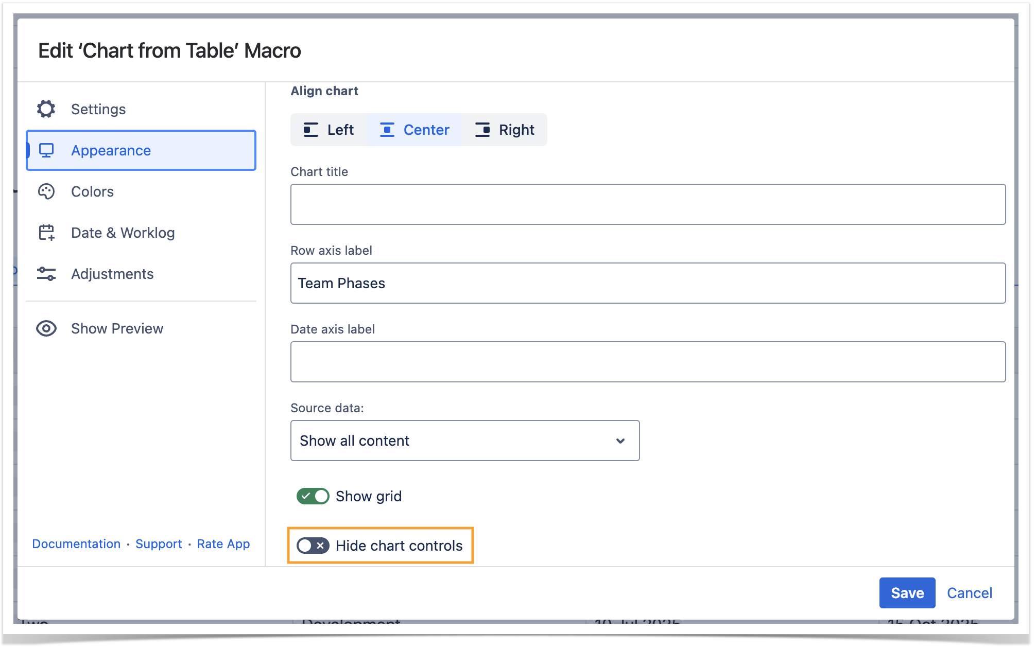Image resolution: width=1036 pixels, height=649 pixels.
Task: Click the Show Preview eye icon
Action: click(46, 328)
